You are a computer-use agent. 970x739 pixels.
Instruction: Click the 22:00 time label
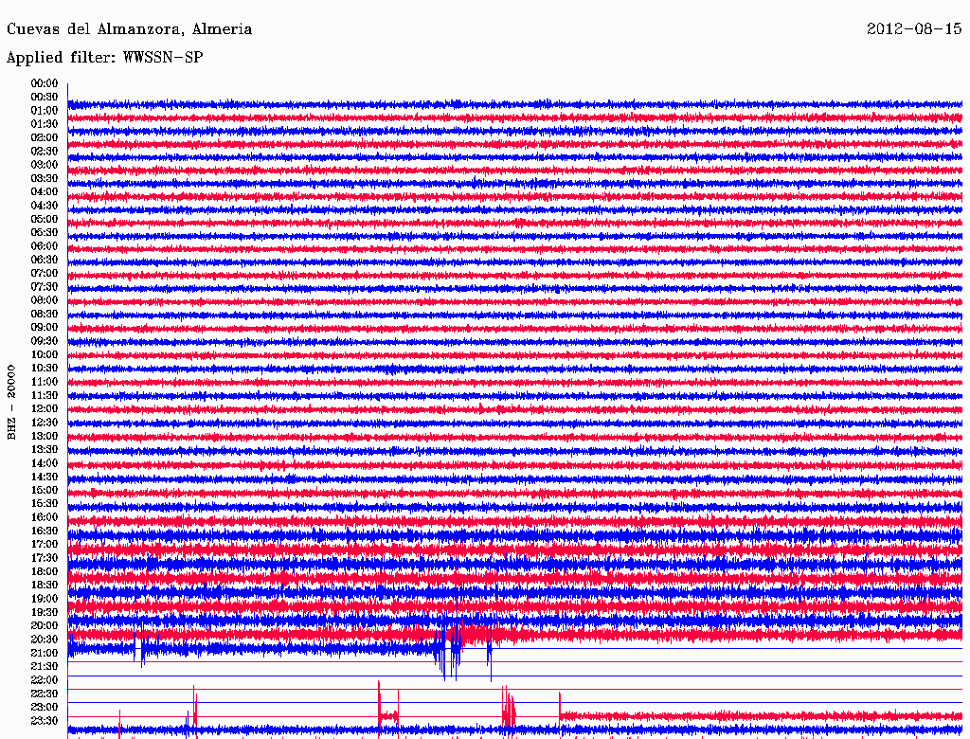coord(45,680)
